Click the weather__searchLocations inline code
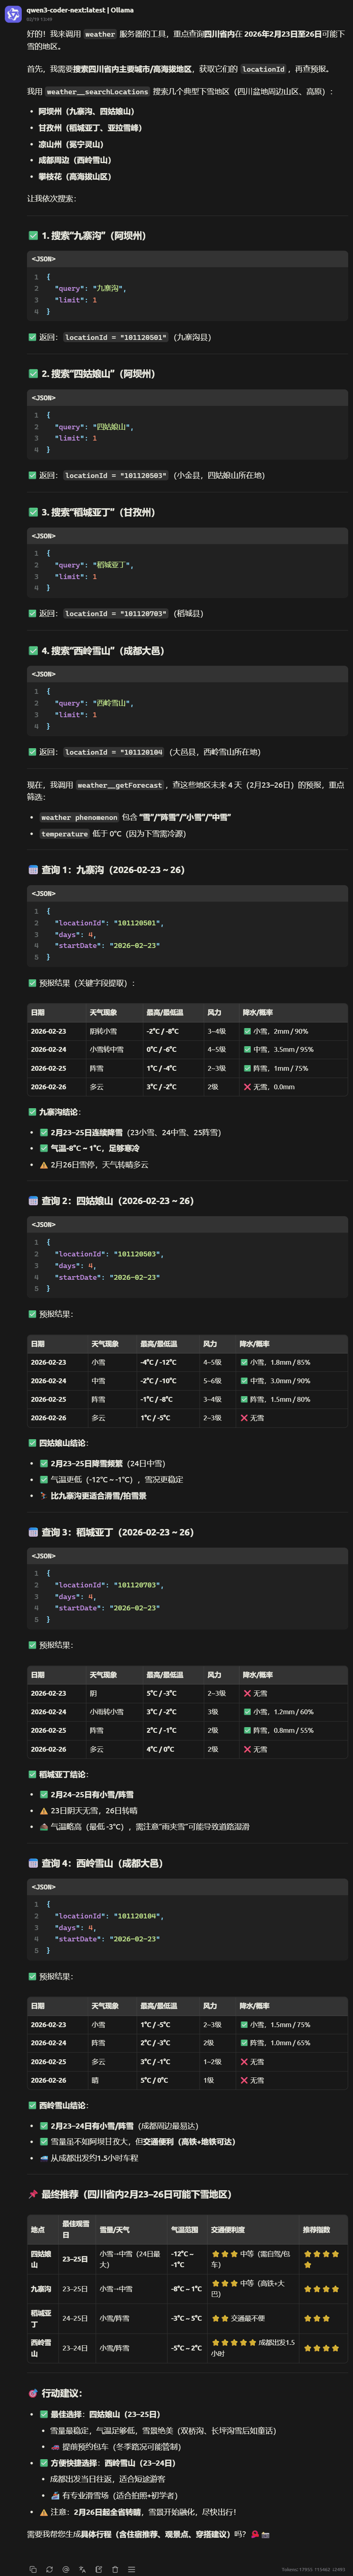 click(x=97, y=91)
